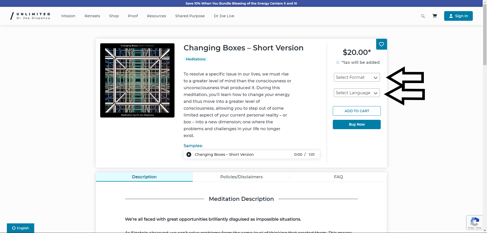Click the Sign In button
This screenshot has height=233, width=487.
point(458,16)
